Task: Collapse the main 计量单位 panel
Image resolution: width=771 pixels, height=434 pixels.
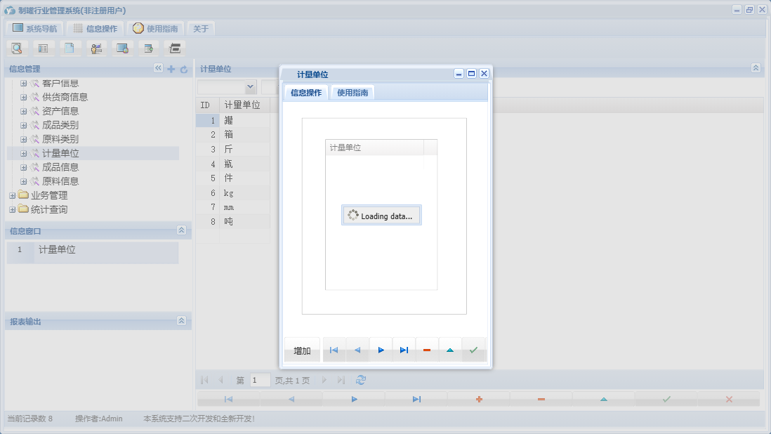Action: click(756, 68)
